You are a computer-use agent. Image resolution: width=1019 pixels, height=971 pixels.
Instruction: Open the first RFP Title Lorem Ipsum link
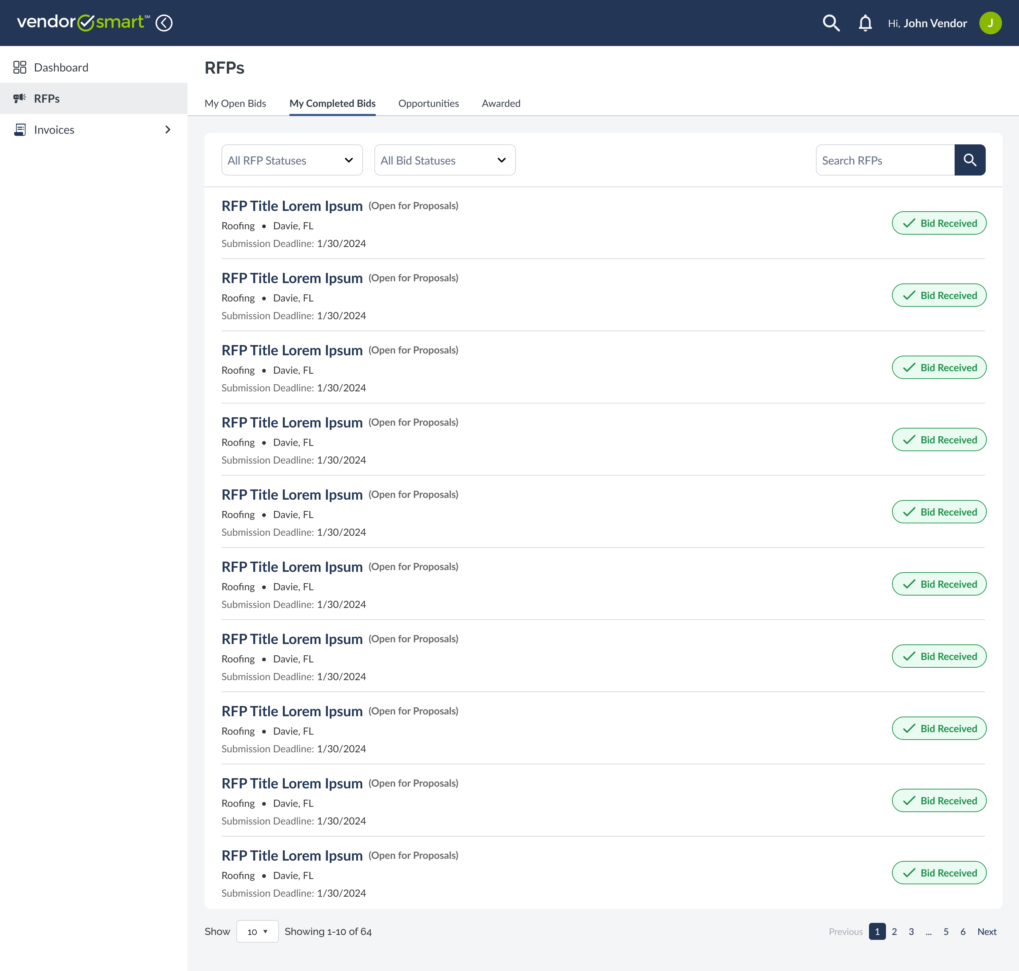click(x=292, y=206)
